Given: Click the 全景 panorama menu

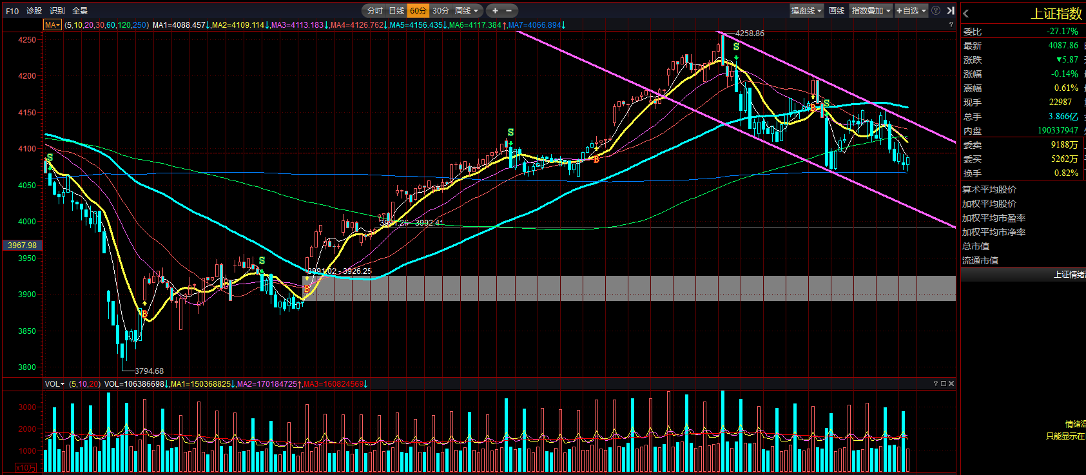Looking at the screenshot, I should [x=80, y=11].
